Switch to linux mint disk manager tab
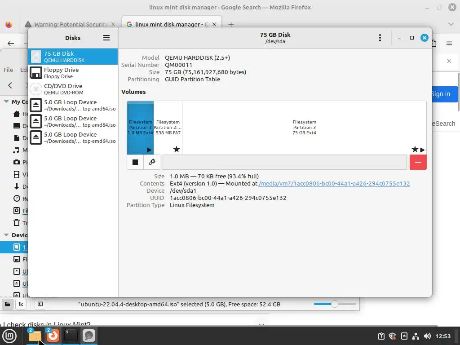This screenshot has height=345, width=460. click(x=172, y=24)
